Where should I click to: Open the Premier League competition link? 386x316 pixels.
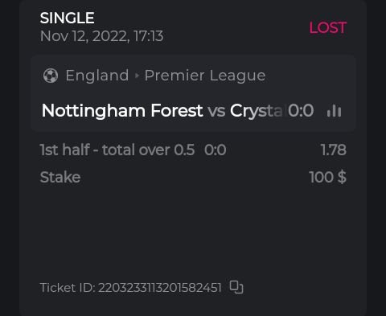coord(205,76)
